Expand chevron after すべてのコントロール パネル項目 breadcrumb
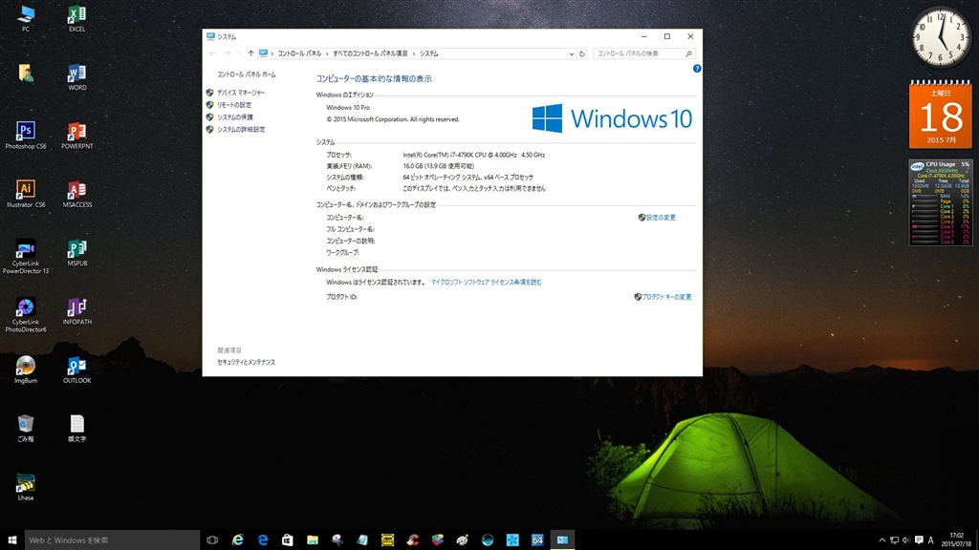 [x=413, y=53]
